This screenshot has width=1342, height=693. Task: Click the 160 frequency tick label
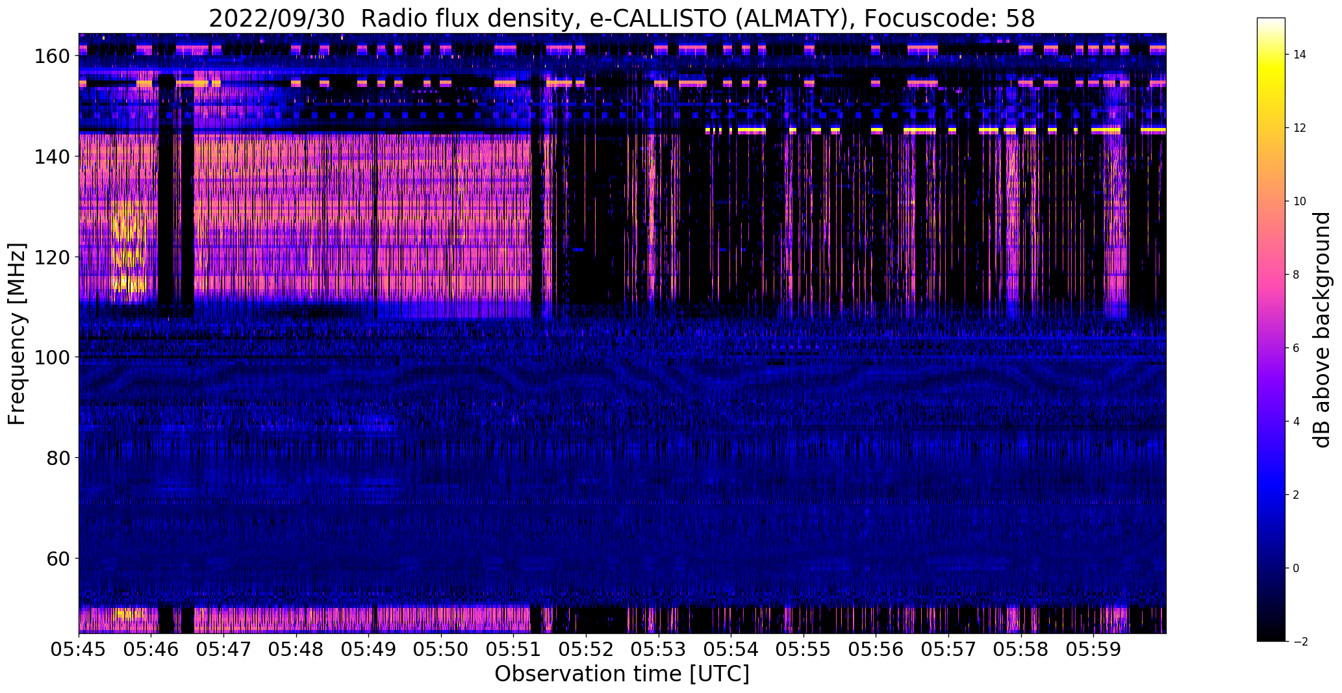(x=51, y=57)
